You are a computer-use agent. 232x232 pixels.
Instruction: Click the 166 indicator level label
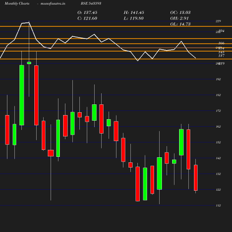click(221, 43)
